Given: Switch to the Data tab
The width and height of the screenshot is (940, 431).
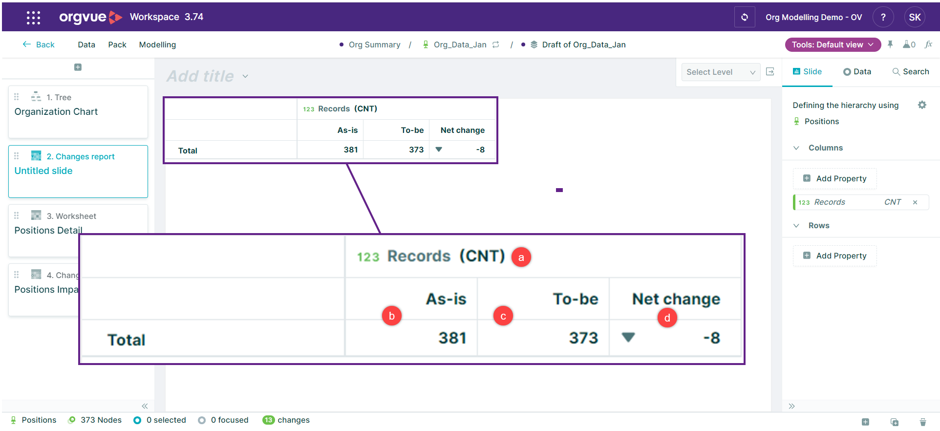Looking at the screenshot, I should (857, 72).
